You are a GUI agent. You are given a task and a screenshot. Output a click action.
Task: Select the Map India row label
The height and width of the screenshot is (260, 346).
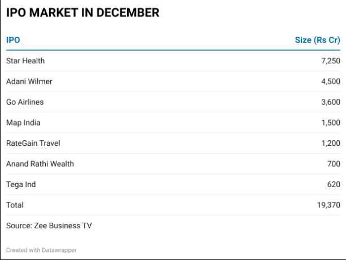pos(23,123)
